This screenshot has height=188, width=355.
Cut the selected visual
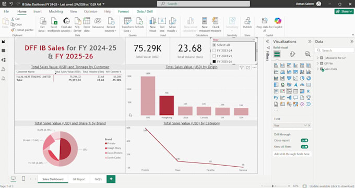pos(15,19)
